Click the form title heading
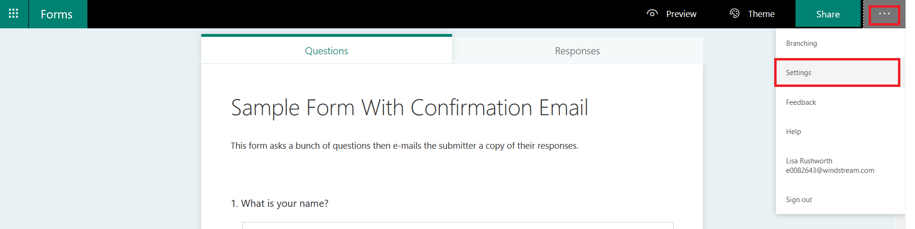Screen dimensions: 915x229 pyautogui.click(x=409, y=108)
